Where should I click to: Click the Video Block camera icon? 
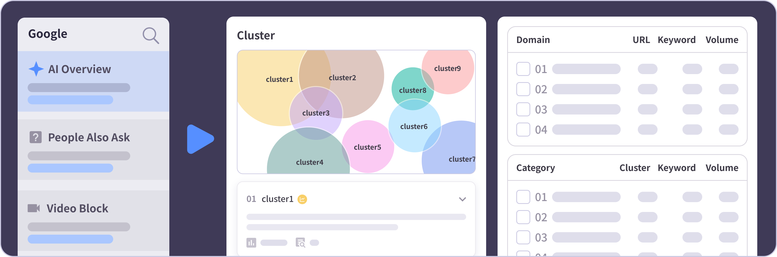pyautogui.click(x=34, y=208)
